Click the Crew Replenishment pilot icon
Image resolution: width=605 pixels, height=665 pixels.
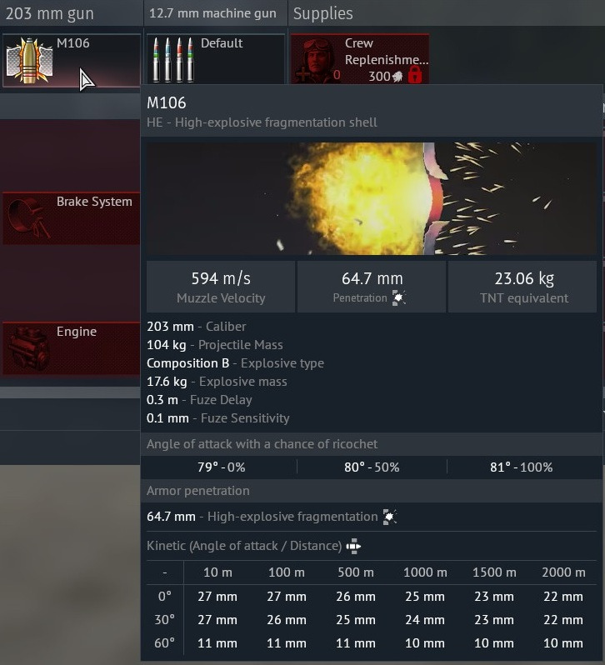tap(317, 60)
